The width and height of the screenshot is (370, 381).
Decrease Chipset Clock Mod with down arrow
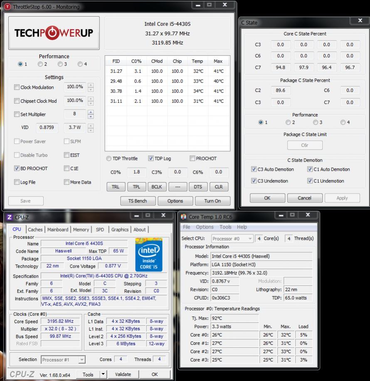click(91, 103)
